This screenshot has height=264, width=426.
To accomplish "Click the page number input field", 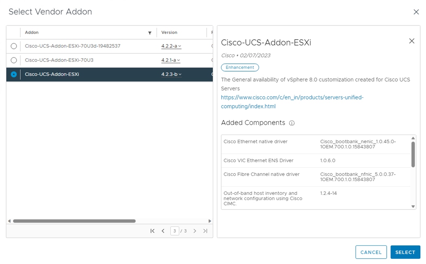I will (x=175, y=231).
